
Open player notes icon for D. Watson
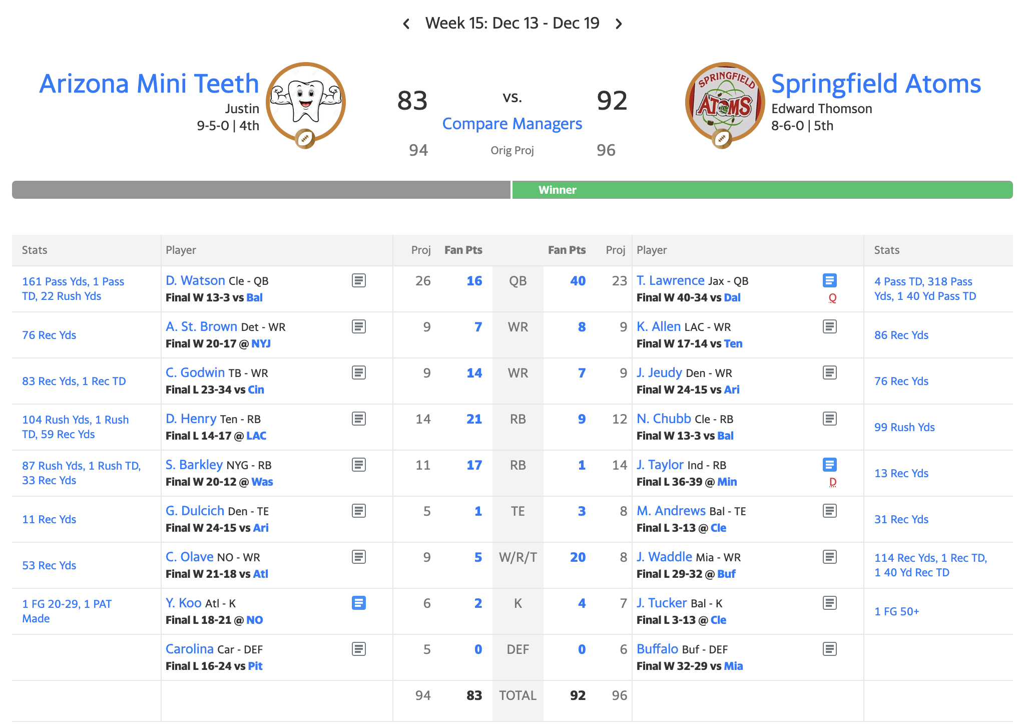pyautogui.click(x=358, y=280)
